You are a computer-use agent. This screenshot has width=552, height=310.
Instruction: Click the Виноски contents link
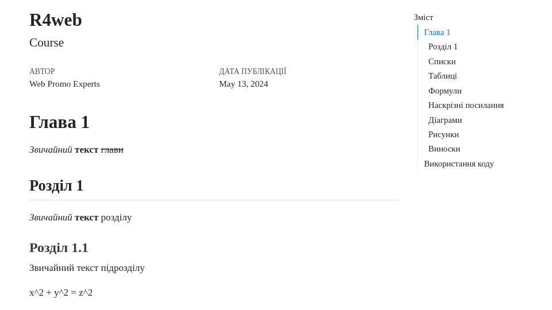pyautogui.click(x=444, y=149)
